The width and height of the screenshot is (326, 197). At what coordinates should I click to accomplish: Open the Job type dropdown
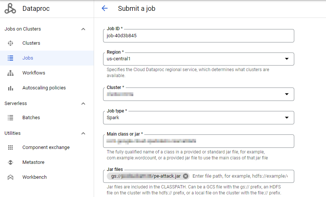click(286, 118)
